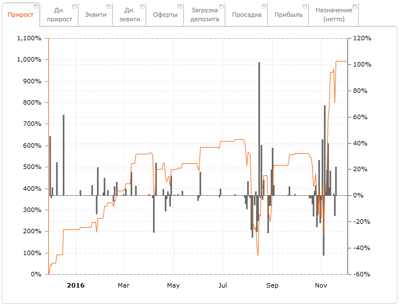Open the Прибыль tab

[288, 15]
